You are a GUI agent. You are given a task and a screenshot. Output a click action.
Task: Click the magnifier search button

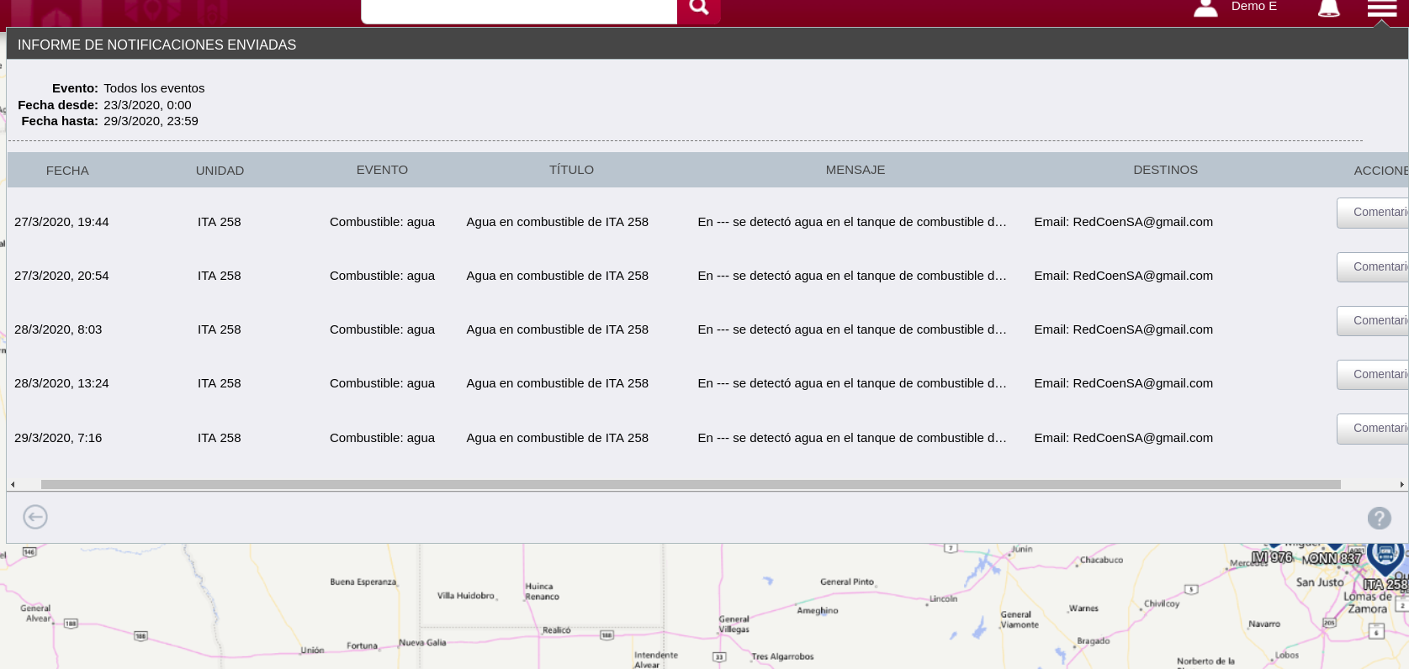(698, 8)
